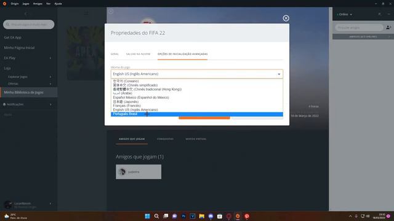This screenshot has width=394, height=221.
Task: Open Windows taskbar search
Action: click(156, 216)
